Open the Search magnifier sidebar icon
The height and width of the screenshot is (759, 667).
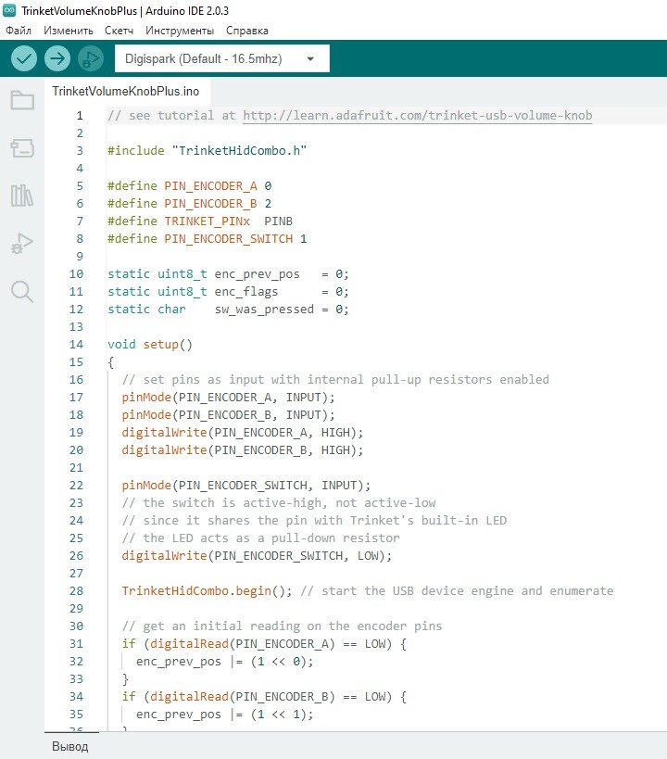click(22, 291)
